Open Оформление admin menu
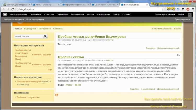 tap(62, 14)
